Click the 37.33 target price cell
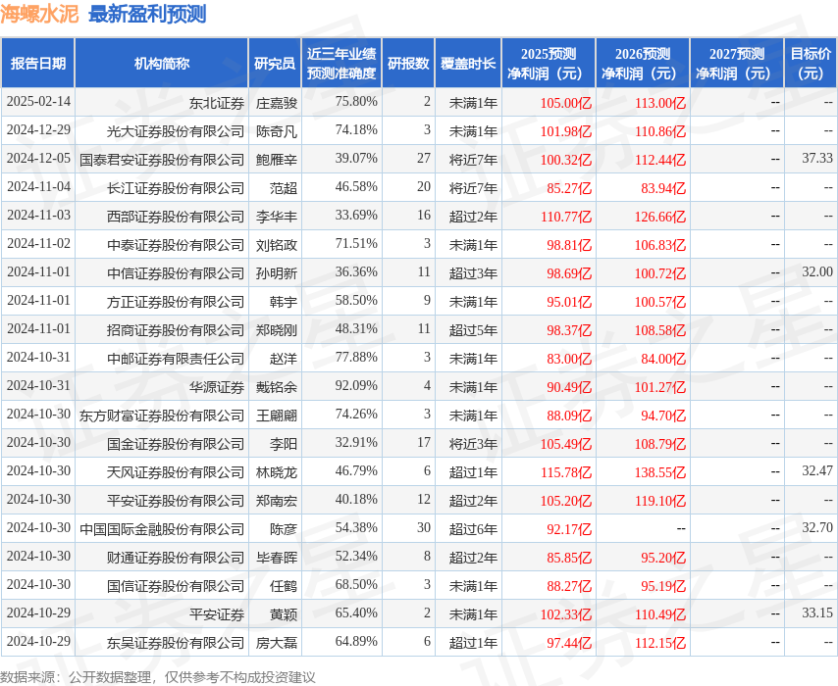This screenshot has width=838, height=686. click(817, 158)
